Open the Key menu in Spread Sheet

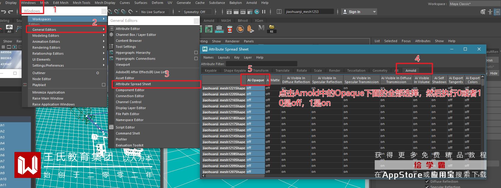point(237,57)
